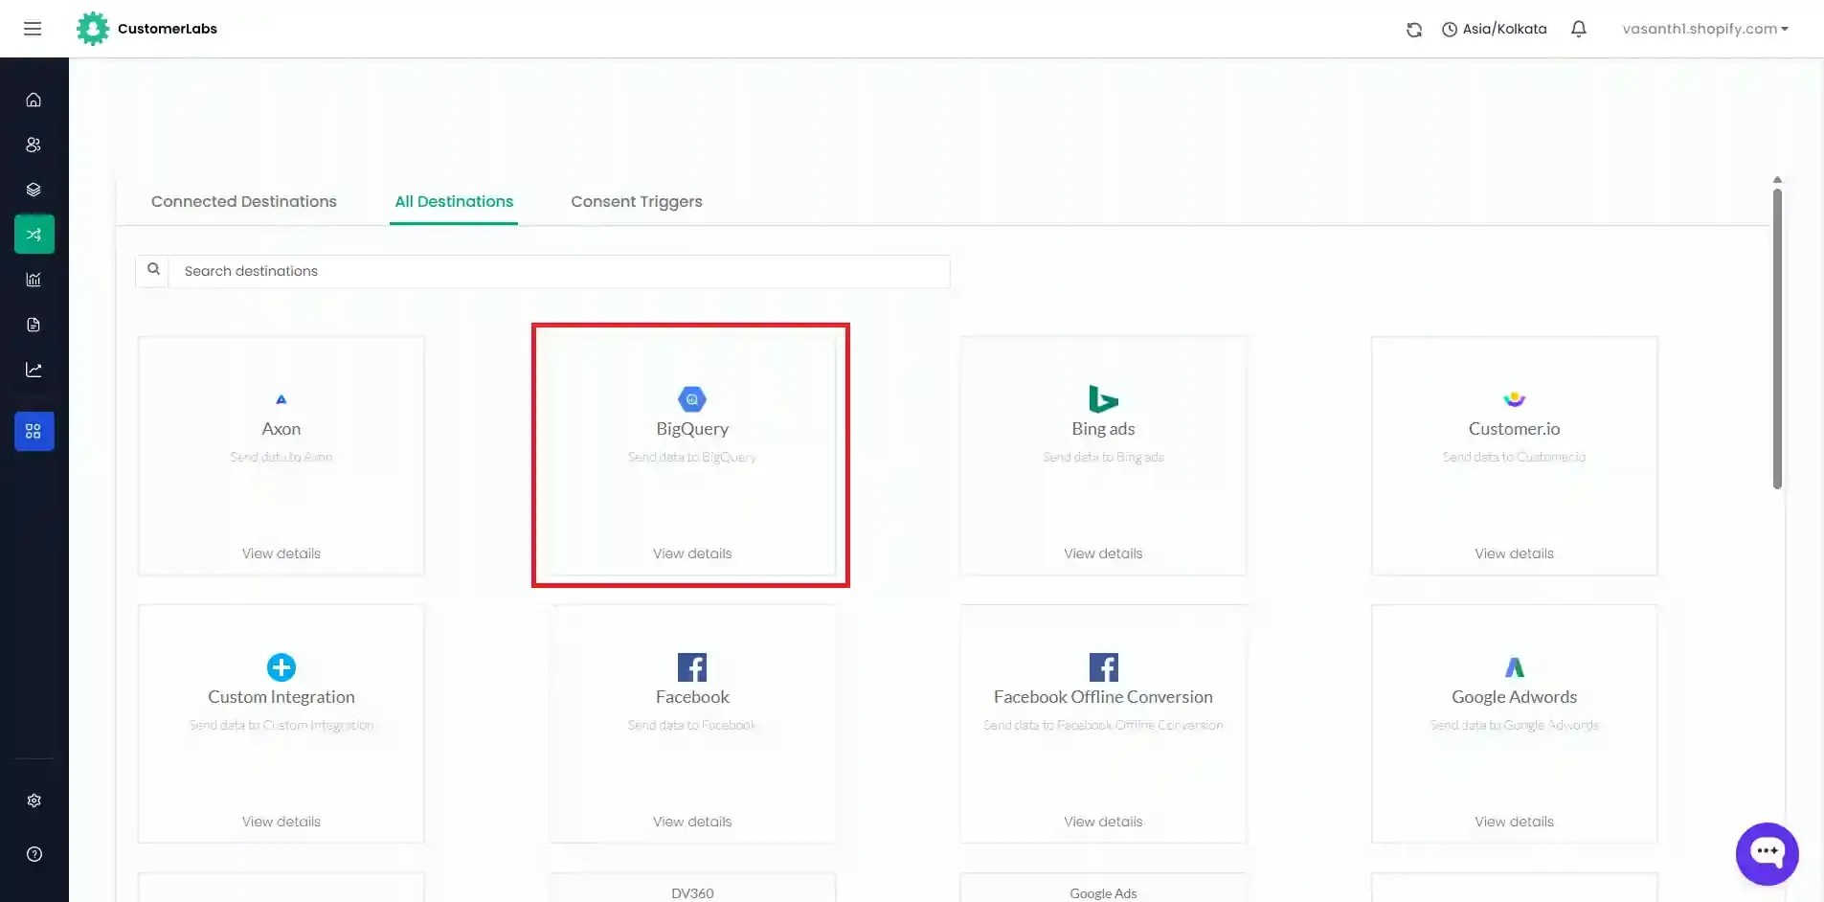Screen dimensions: 1824x902
Task: Click the Facebook Offline Conversion logo
Action: click(1103, 667)
